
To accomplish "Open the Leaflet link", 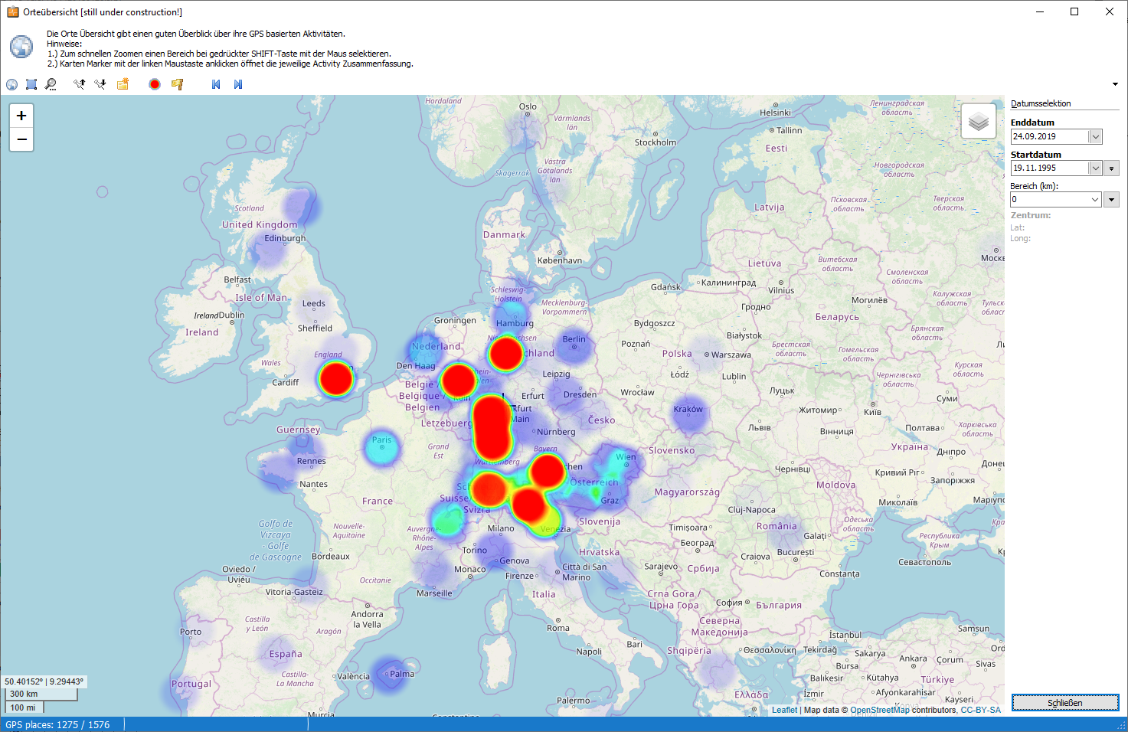I will tap(784, 710).
